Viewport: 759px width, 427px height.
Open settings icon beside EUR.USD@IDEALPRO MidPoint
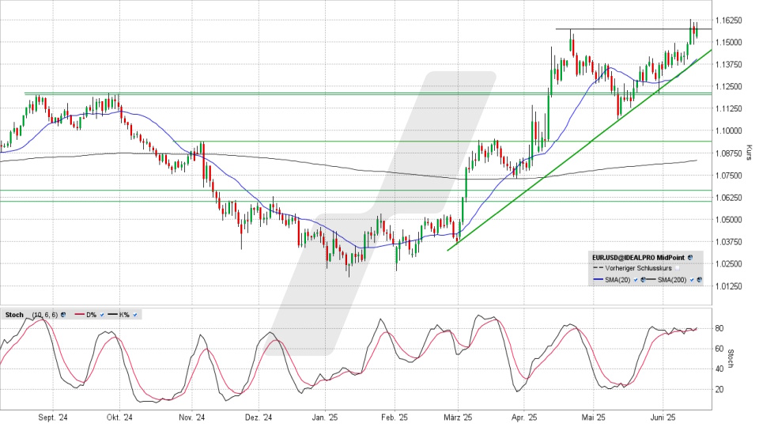pyautogui.click(x=690, y=258)
